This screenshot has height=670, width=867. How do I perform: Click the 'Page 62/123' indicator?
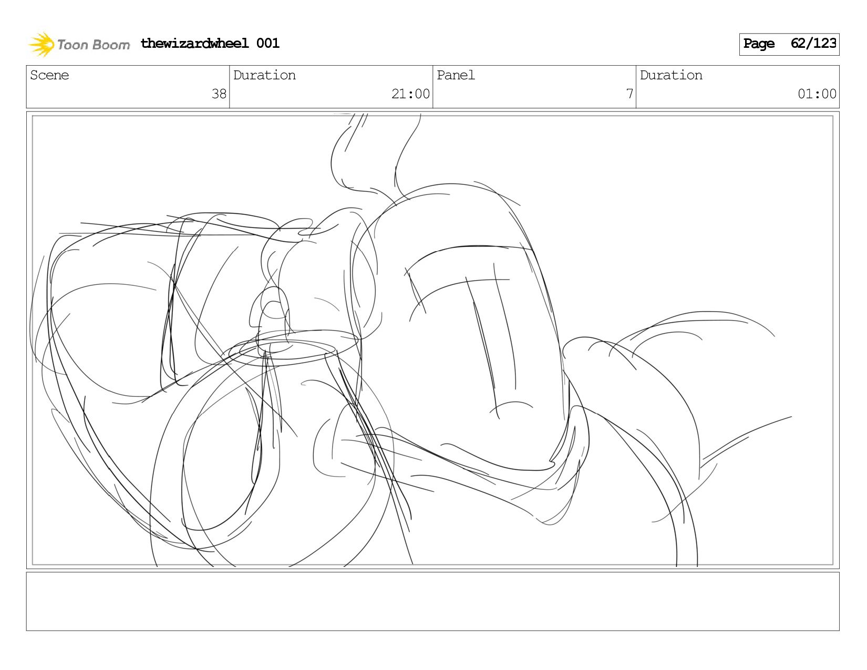click(x=789, y=44)
